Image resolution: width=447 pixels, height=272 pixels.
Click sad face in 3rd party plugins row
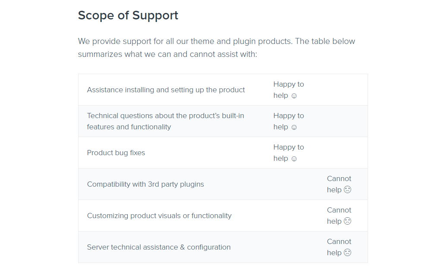coord(347,189)
